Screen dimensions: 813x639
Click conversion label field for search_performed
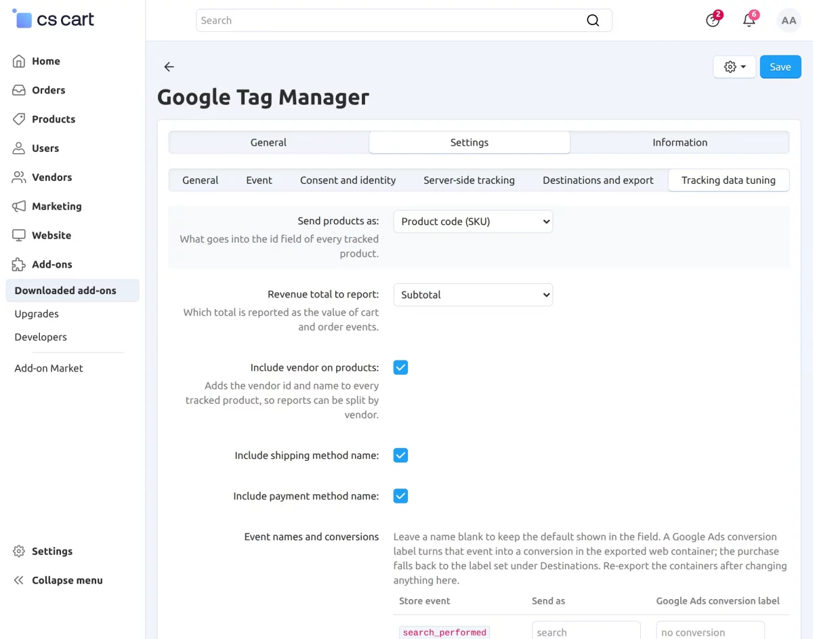(710, 632)
